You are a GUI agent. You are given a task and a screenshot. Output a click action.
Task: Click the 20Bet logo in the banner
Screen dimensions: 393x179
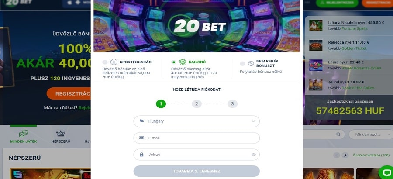click(x=200, y=26)
